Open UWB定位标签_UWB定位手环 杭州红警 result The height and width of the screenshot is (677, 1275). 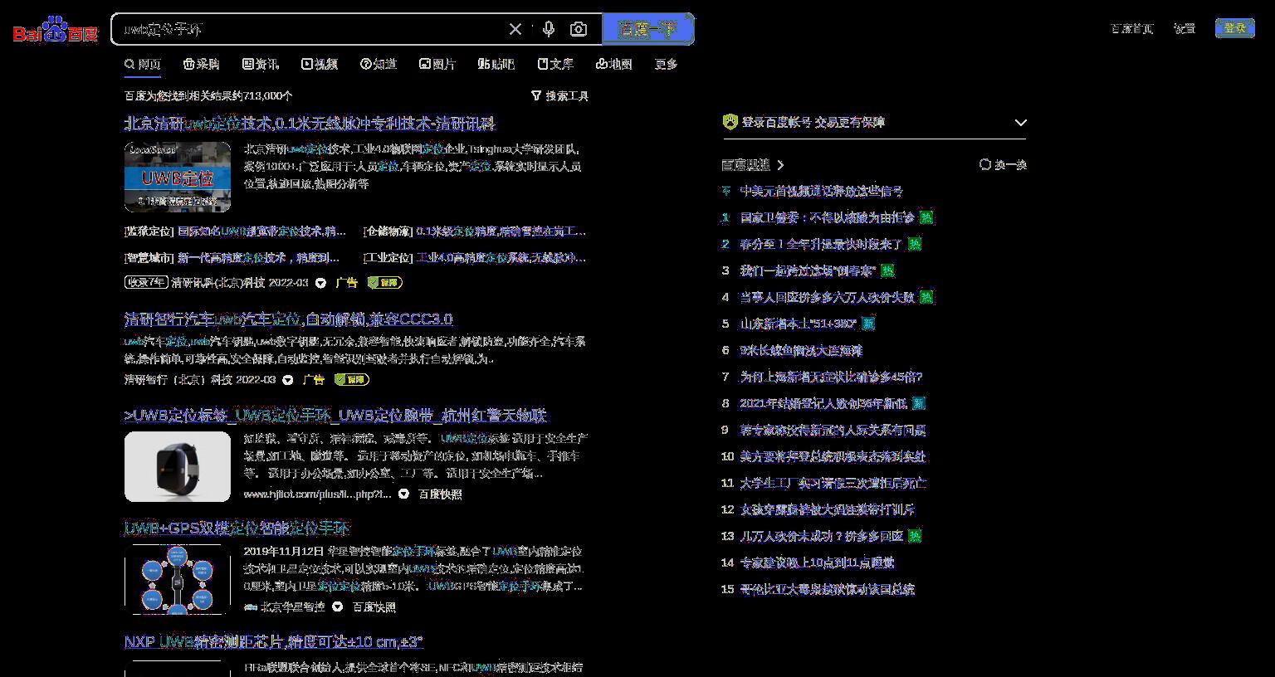336,416
